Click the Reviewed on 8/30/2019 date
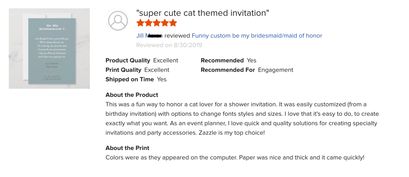The image size is (409, 177). 169,45
